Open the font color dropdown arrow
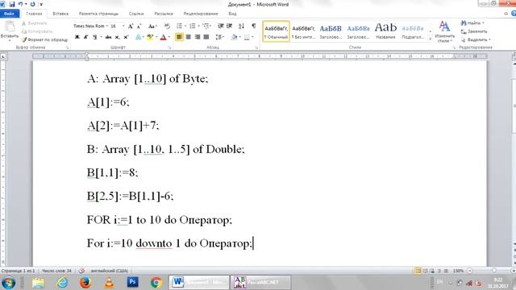Screen dimensions: 516x290 click(169, 37)
